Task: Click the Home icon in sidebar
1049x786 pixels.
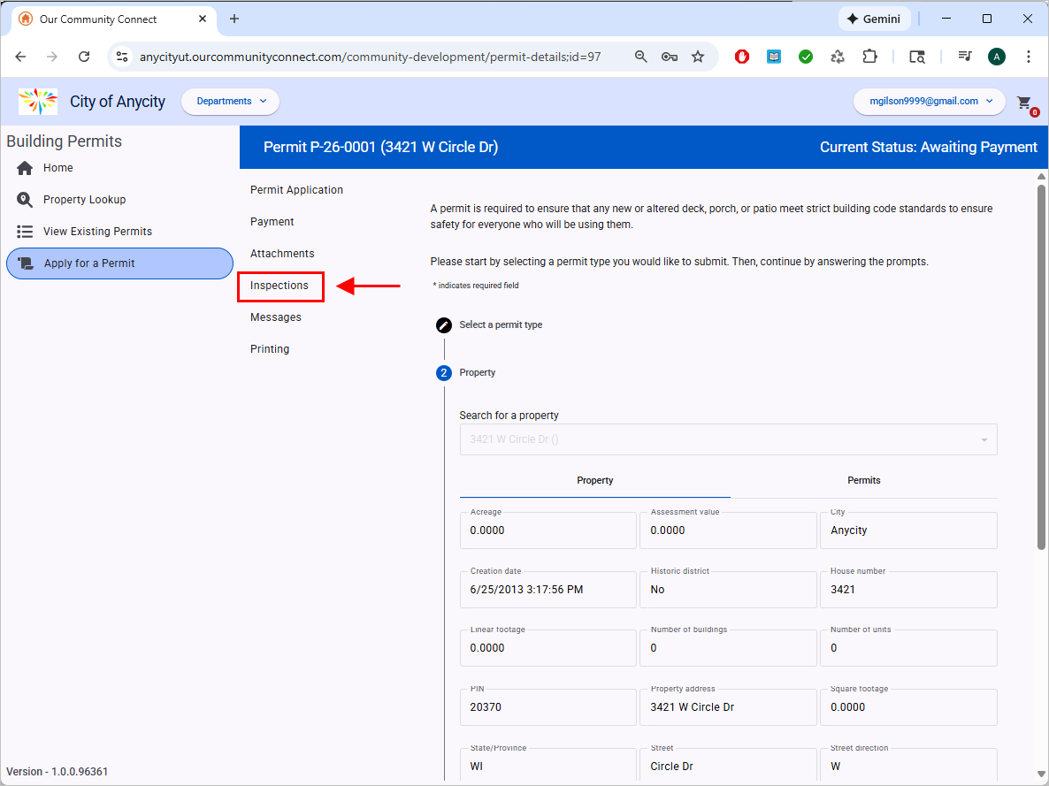Action: point(25,168)
